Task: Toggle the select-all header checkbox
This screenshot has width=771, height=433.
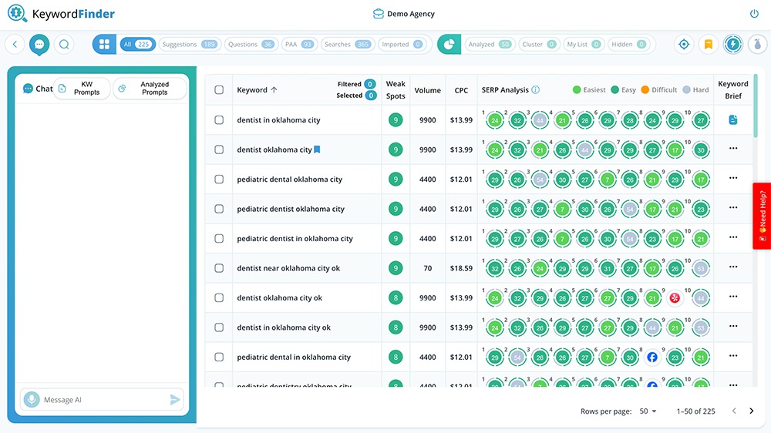Action: click(219, 90)
